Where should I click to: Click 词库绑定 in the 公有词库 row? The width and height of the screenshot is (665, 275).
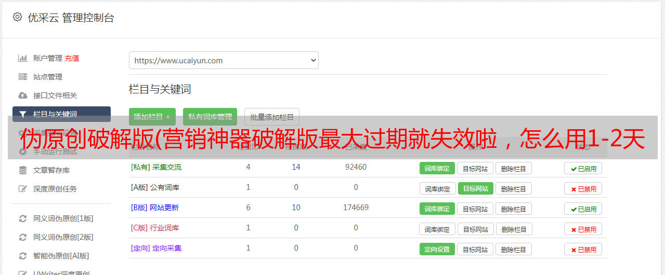(x=437, y=188)
